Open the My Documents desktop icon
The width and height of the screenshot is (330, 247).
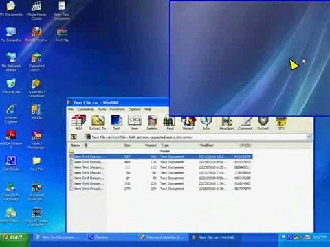[x=11, y=9]
